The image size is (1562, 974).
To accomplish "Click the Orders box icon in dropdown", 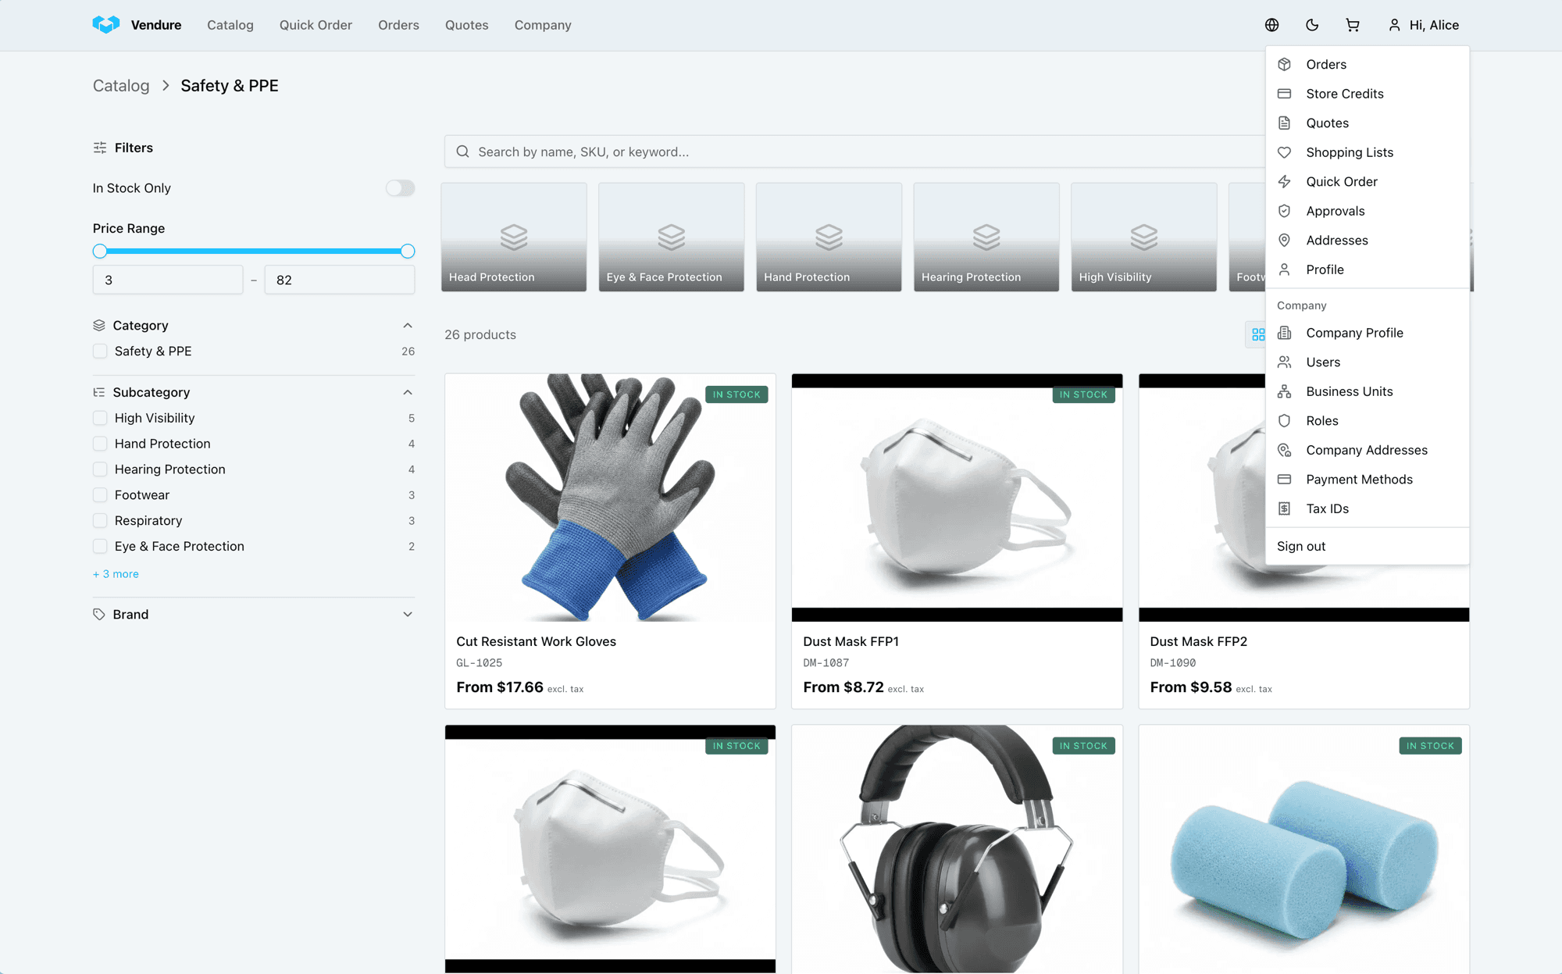I will pos(1284,64).
